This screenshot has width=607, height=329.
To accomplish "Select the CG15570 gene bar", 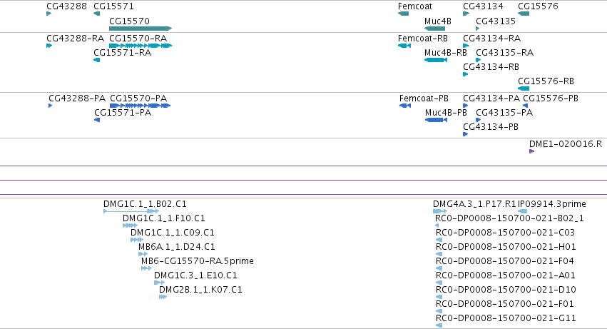I will (141, 29).
